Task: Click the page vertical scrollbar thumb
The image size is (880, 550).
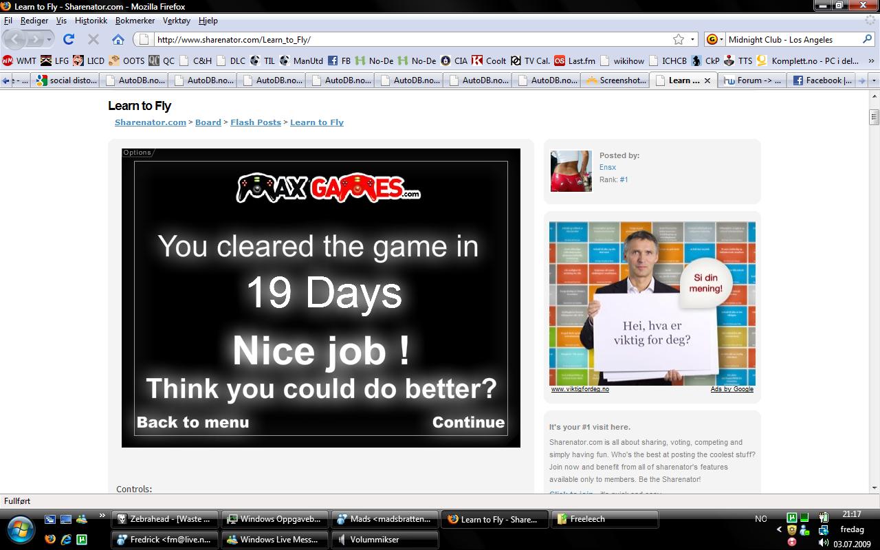Action: pyautogui.click(x=874, y=117)
